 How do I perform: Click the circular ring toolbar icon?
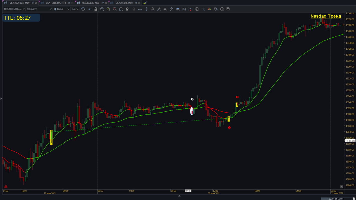tap(222, 9)
